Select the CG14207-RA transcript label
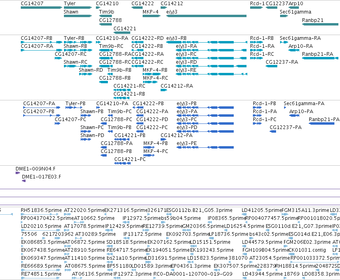 pos(37,46)
